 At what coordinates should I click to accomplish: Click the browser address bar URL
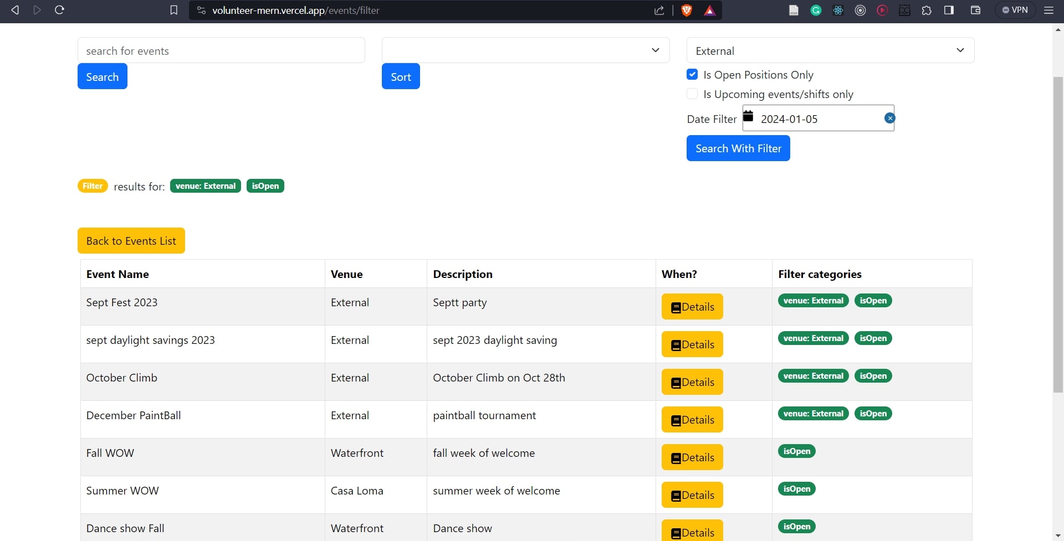coord(295,11)
